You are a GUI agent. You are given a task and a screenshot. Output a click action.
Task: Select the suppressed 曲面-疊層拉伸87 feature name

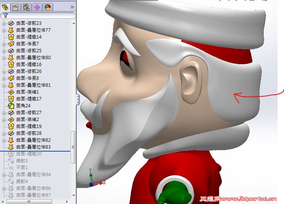[x=34, y=195]
